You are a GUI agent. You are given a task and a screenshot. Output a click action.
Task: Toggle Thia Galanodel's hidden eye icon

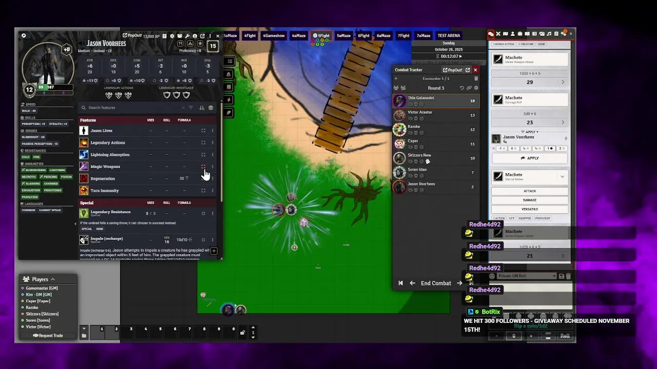[x=410, y=104]
